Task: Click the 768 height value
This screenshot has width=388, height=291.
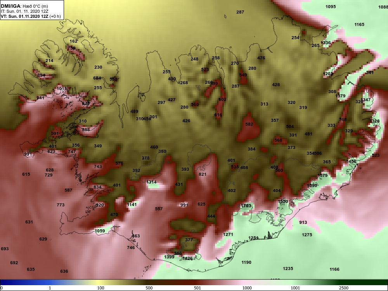Action: click(x=343, y=120)
